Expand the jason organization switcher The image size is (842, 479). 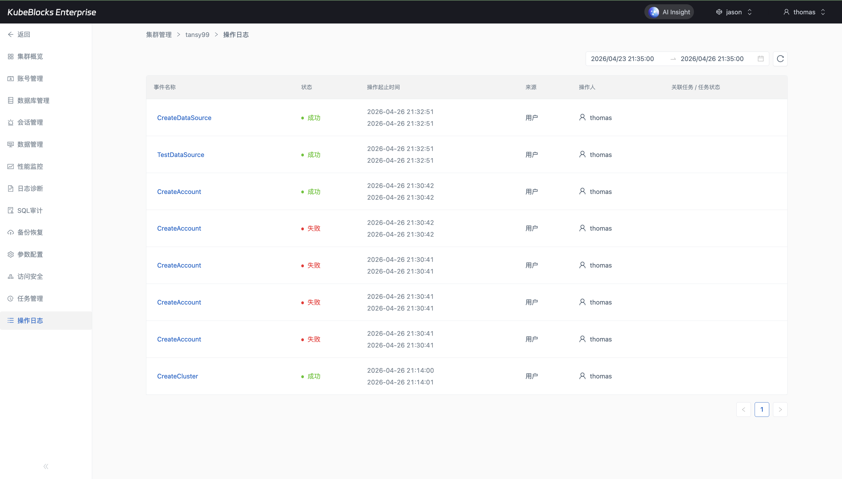click(x=734, y=12)
